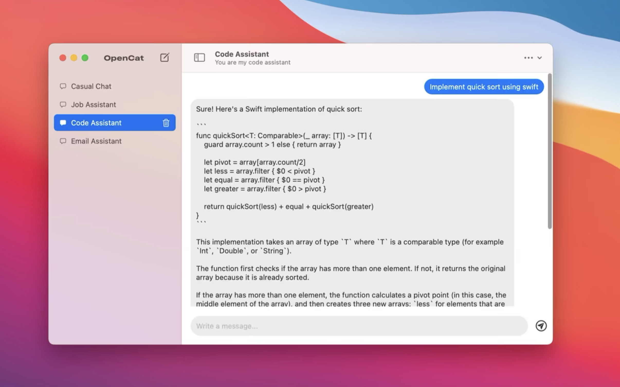Click the OpenCat app title
This screenshot has width=620, height=387.
tap(124, 58)
